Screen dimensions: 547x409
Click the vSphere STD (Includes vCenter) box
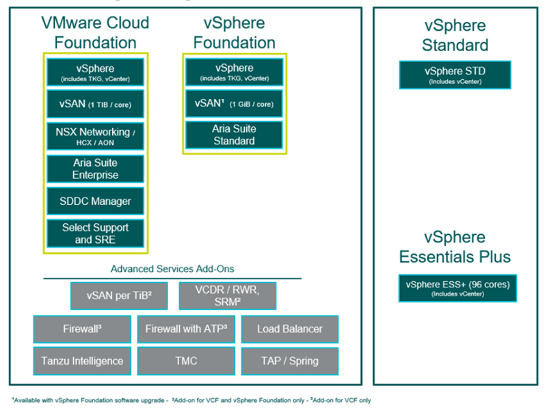coord(455,75)
